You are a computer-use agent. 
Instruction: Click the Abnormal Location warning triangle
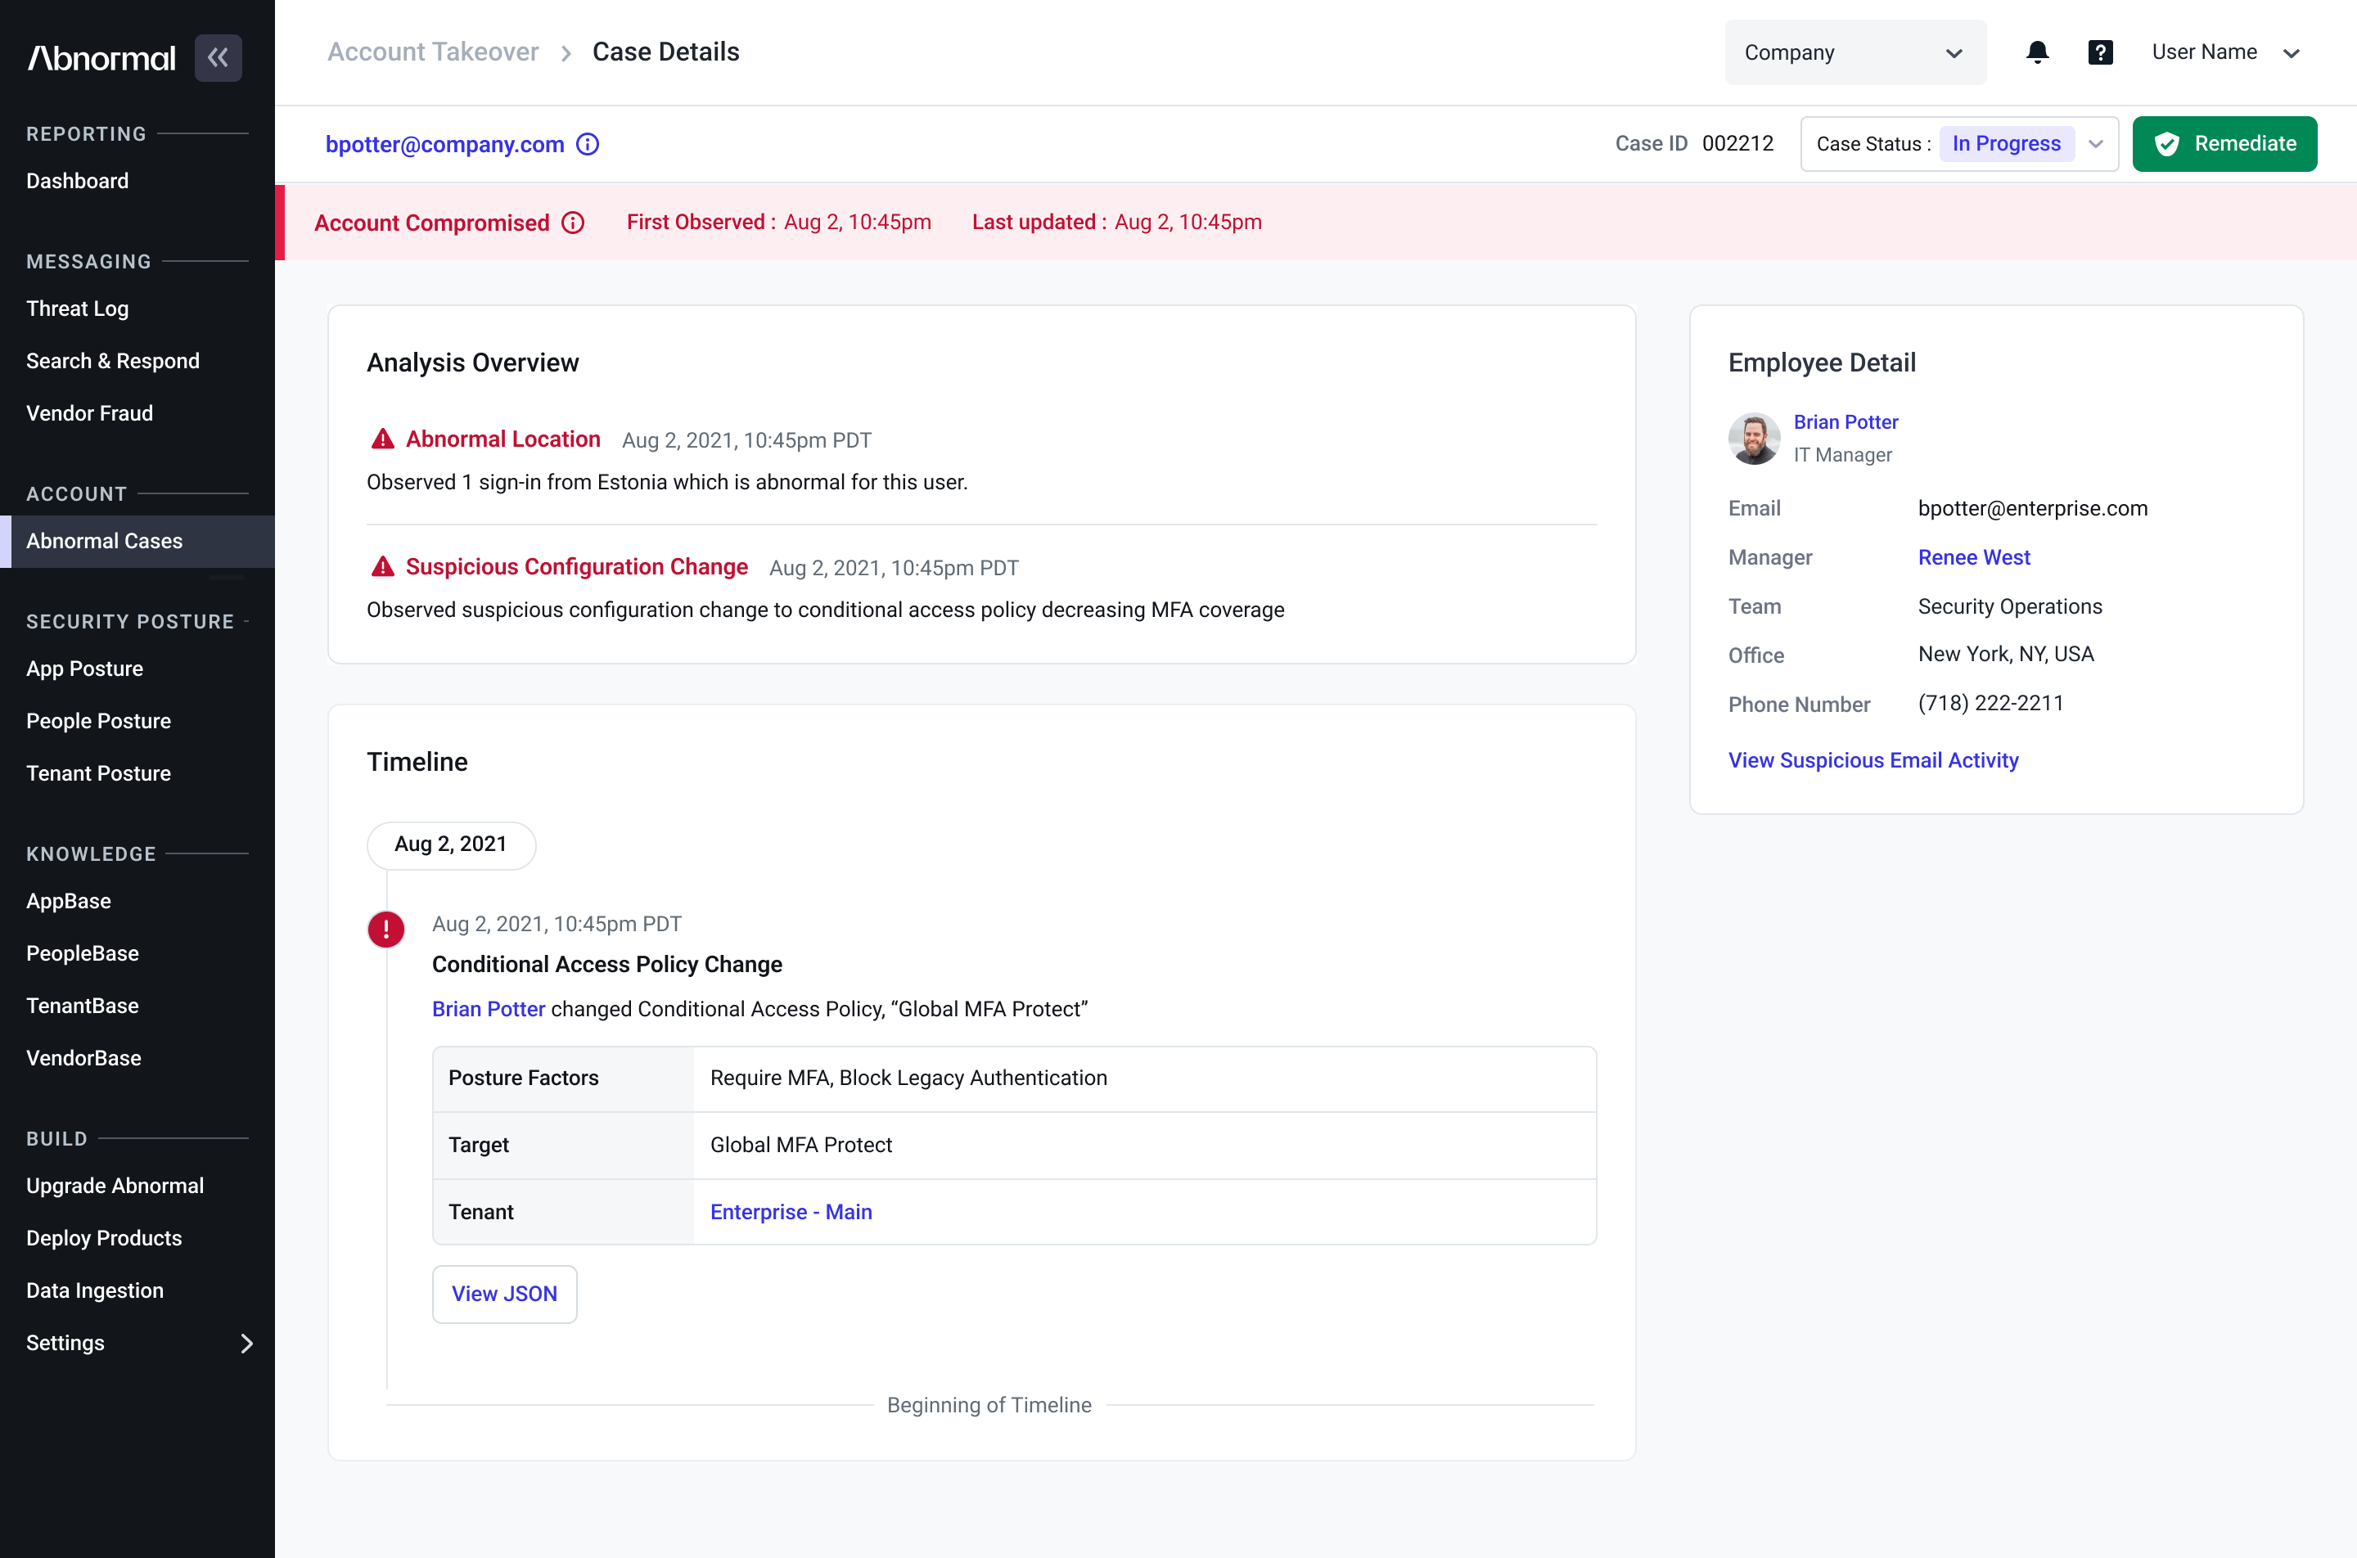pyautogui.click(x=382, y=439)
